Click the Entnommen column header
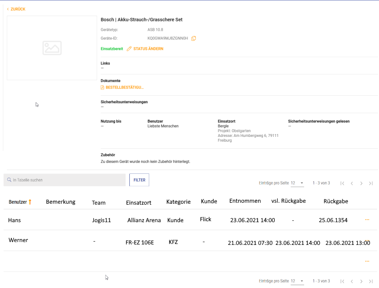 click(x=245, y=201)
